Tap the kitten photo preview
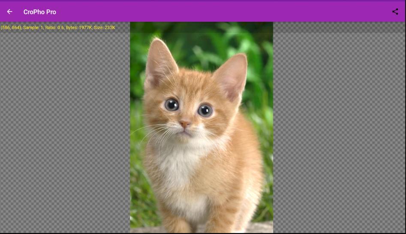Screen dimensions: 406x234 tap(201, 127)
